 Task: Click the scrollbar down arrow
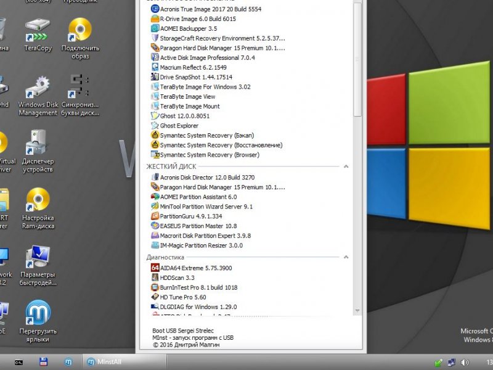coord(357,311)
